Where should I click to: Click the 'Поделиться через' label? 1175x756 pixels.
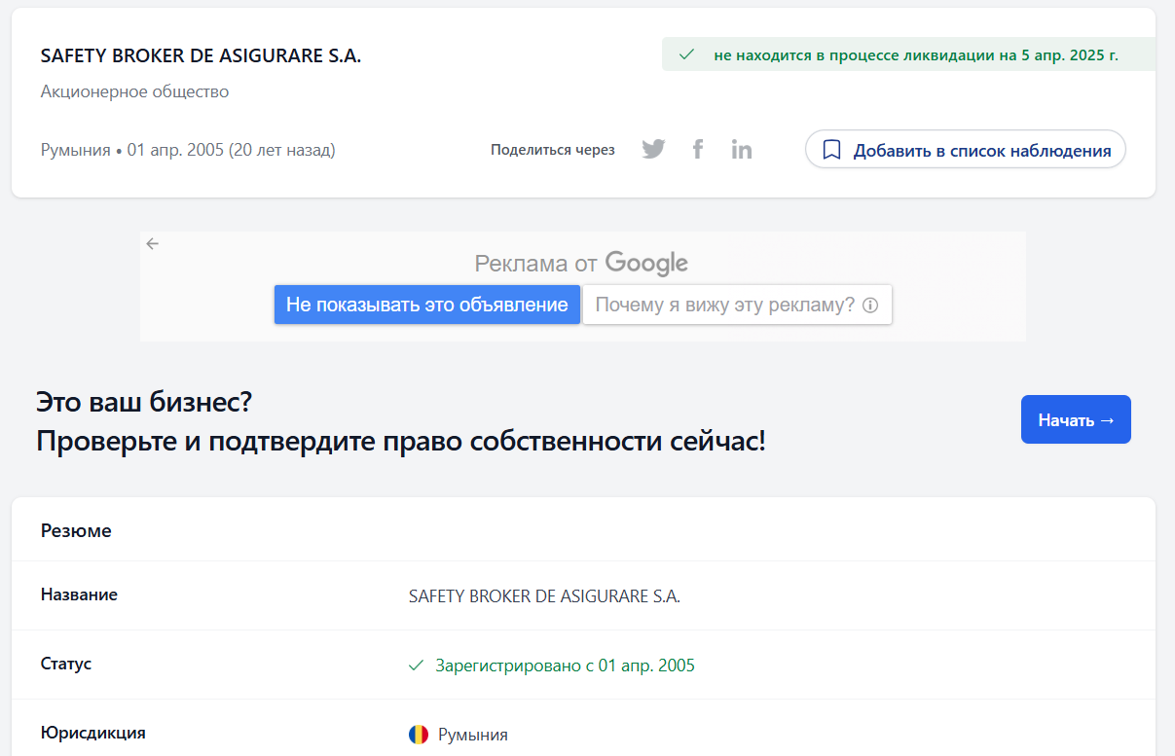(x=553, y=150)
